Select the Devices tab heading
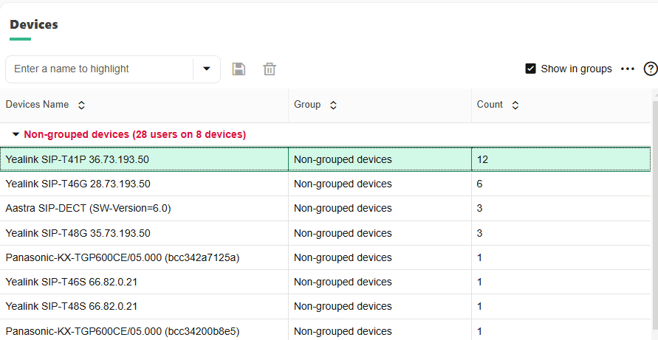This screenshot has height=340, width=658. 34,24
